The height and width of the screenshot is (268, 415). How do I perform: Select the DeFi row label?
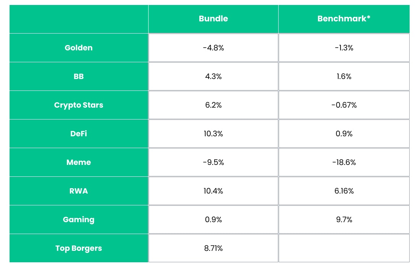[79, 134]
